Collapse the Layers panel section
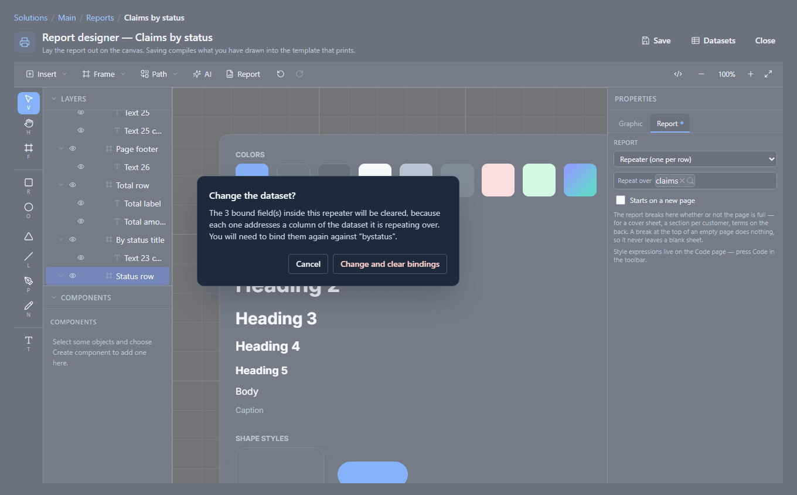This screenshot has width=797, height=495. click(55, 99)
